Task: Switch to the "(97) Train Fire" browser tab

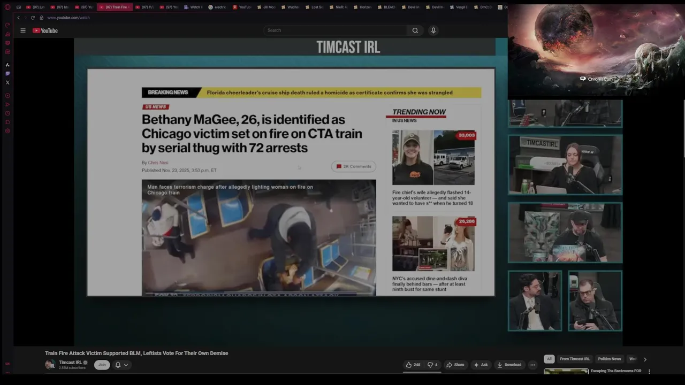Action: (115, 7)
